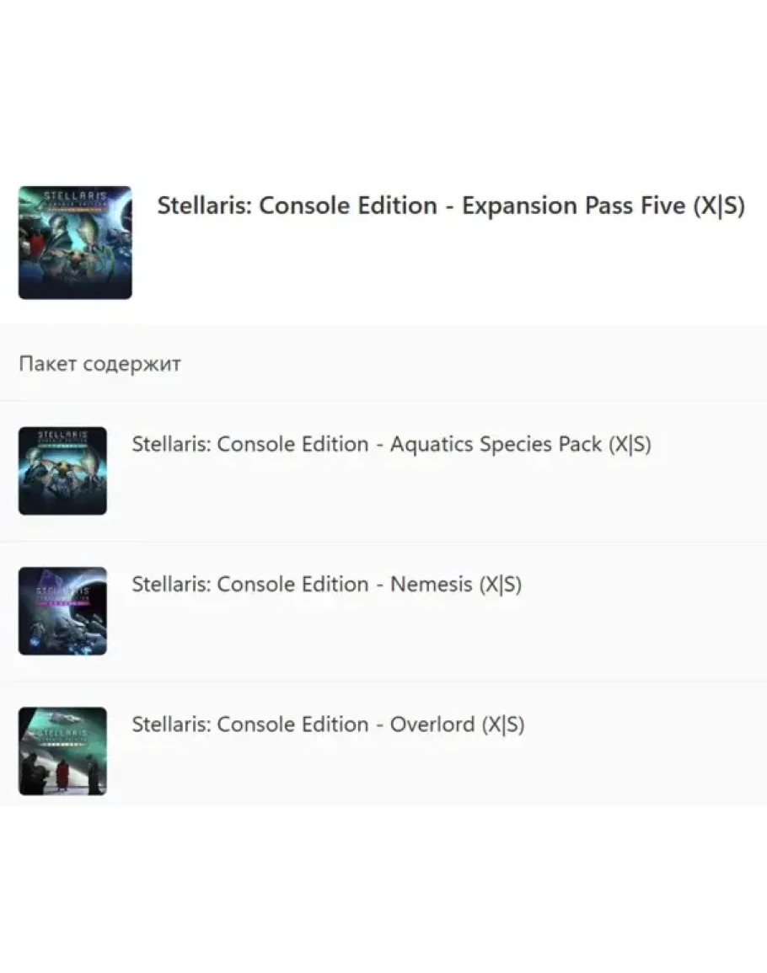Viewport: 767px width, 973px height.
Task: Click the word "Nemesis" in the list
Action: tap(431, 584)
